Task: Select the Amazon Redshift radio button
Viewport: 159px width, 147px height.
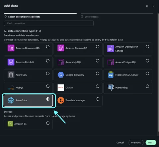Action: coord(48,61)
